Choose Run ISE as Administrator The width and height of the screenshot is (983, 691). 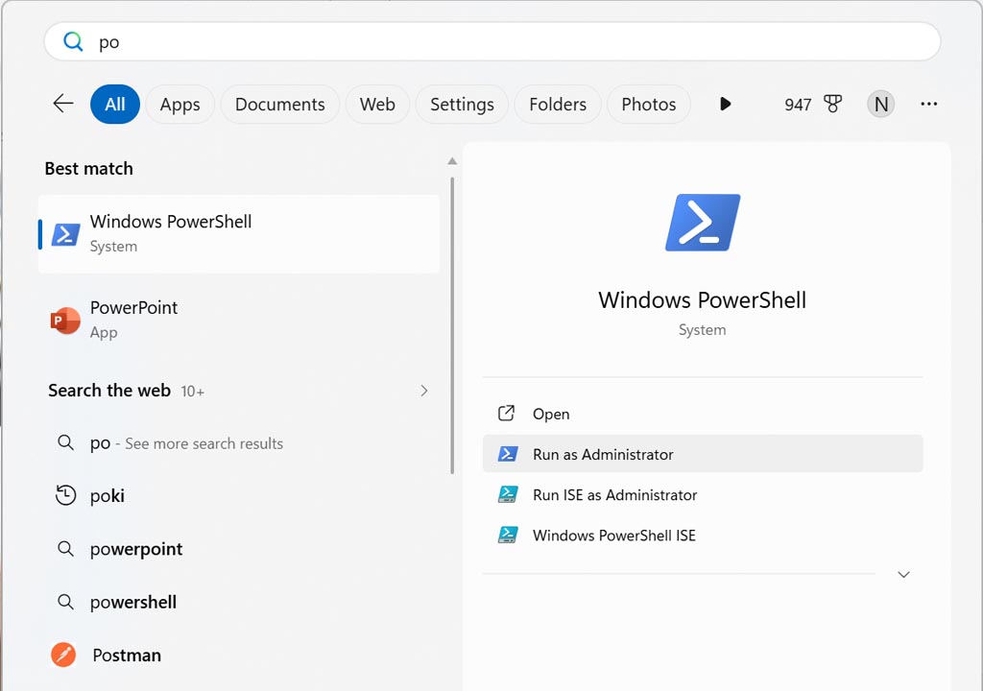(x=703, y=494)
